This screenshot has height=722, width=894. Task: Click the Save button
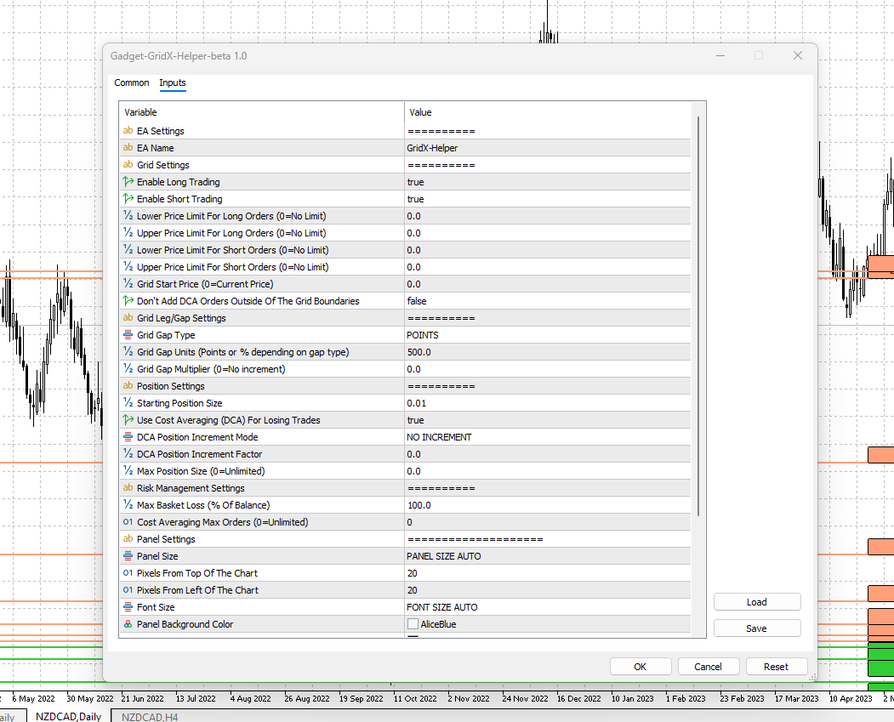756,628
